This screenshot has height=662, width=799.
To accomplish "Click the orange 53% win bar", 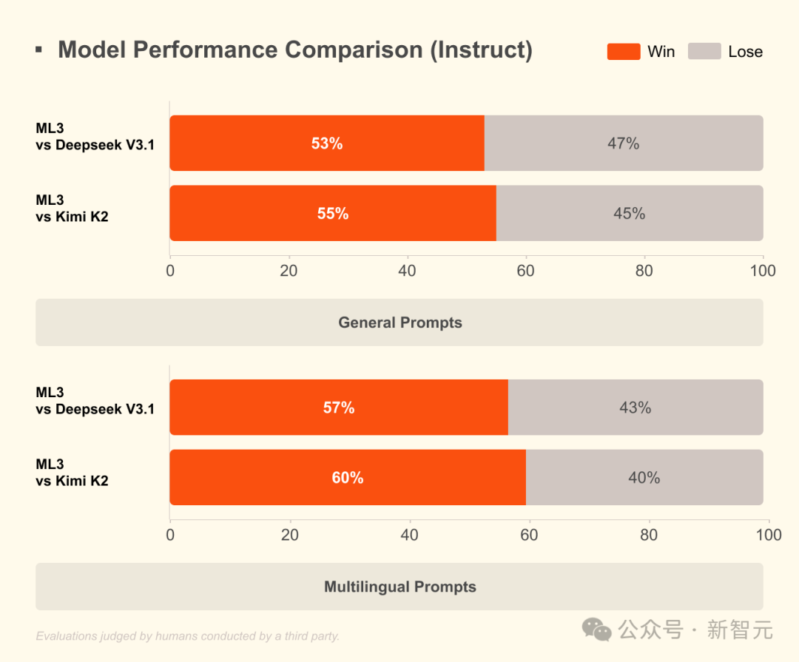I will (x=326, y=143).
